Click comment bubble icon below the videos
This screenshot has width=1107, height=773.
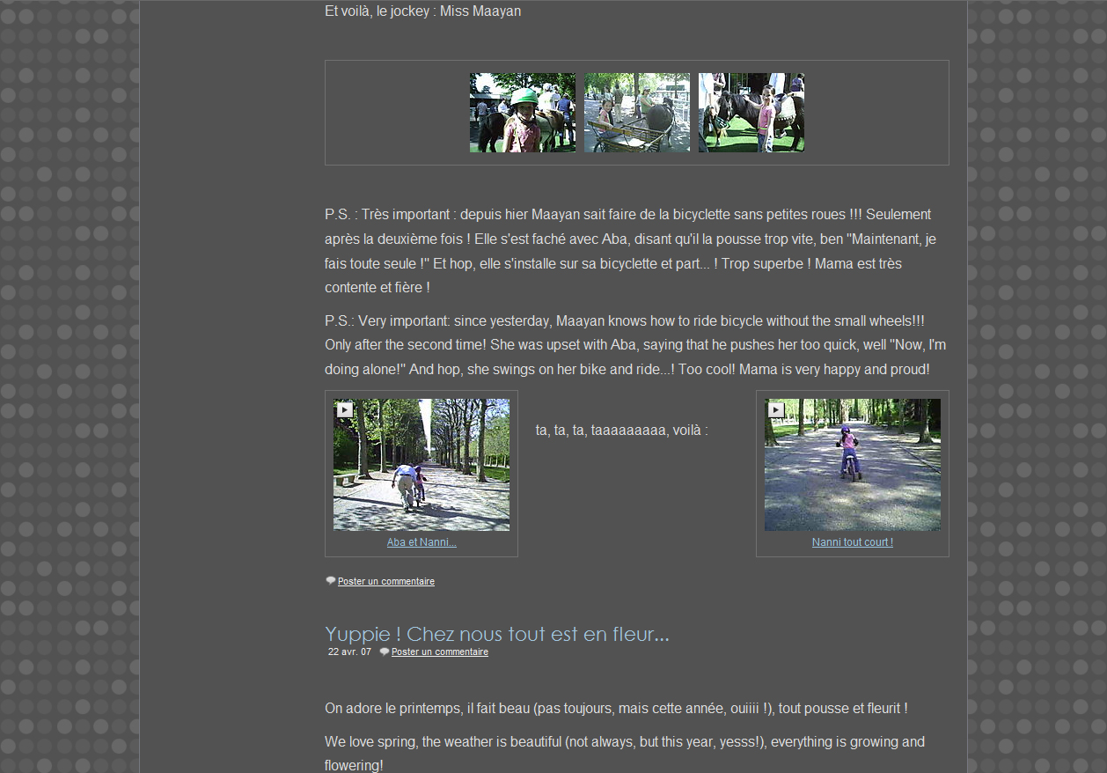pos(331,581)
